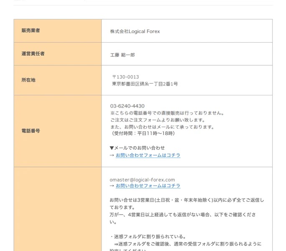Click bullet 迷惑フォルダに割り振られている
This screenshot has width=286, height=251.
(148, 237)
